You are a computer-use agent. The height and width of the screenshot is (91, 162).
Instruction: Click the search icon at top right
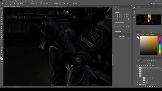154,4
